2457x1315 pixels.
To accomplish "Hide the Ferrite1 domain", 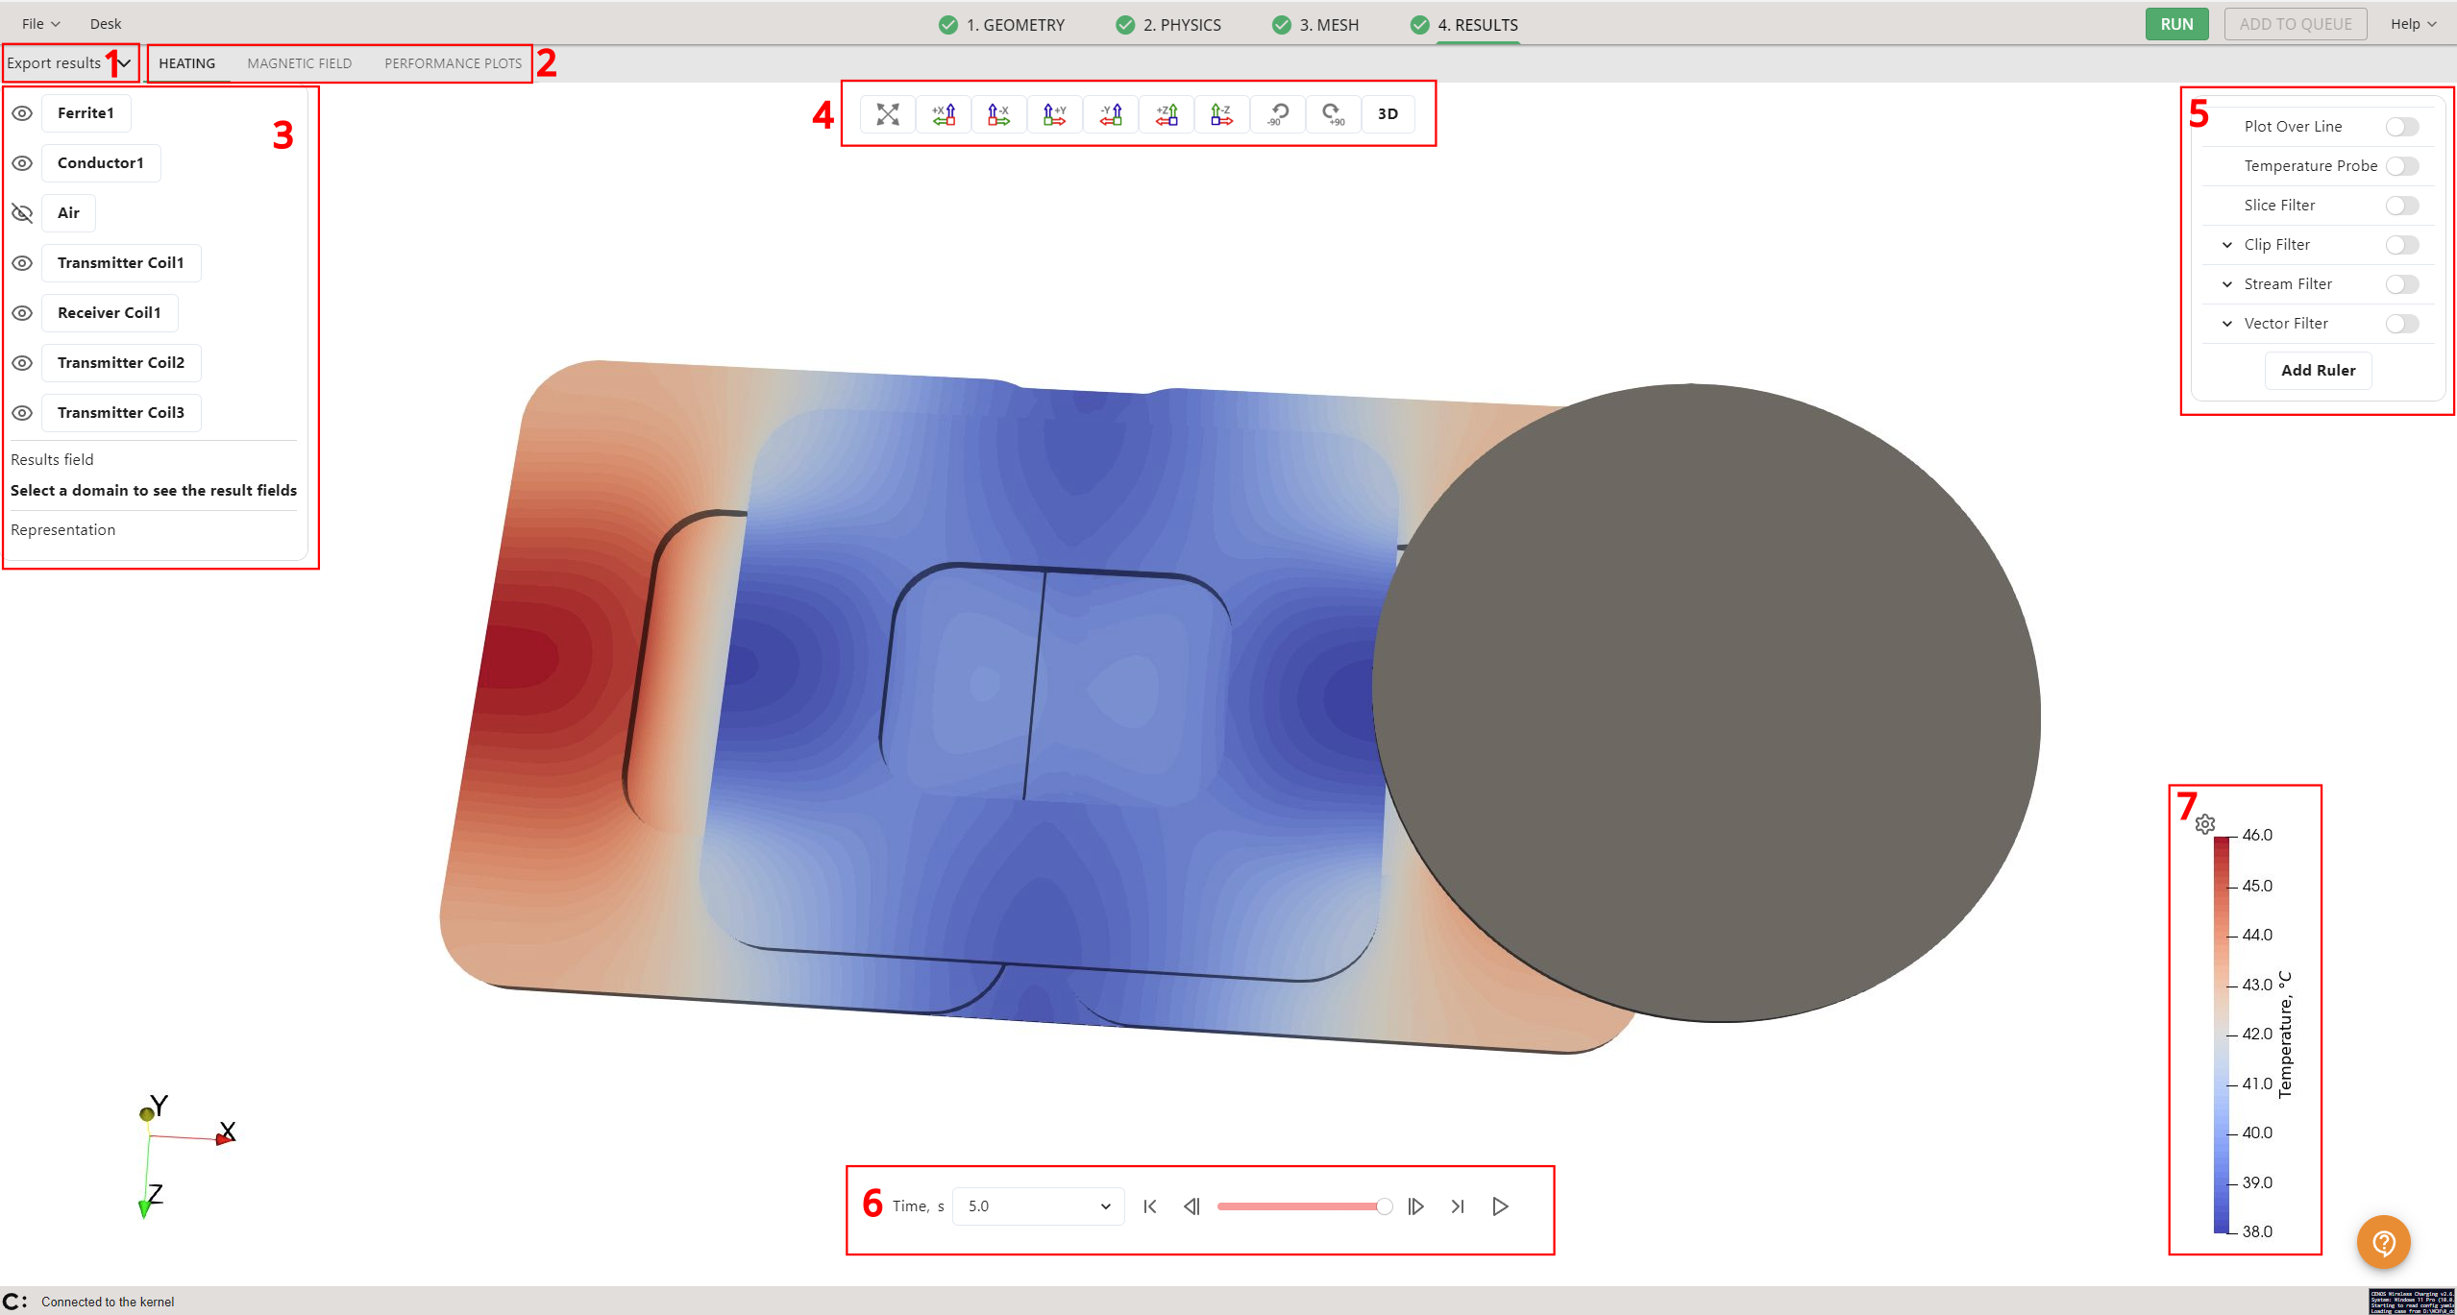I will [22, 113].
